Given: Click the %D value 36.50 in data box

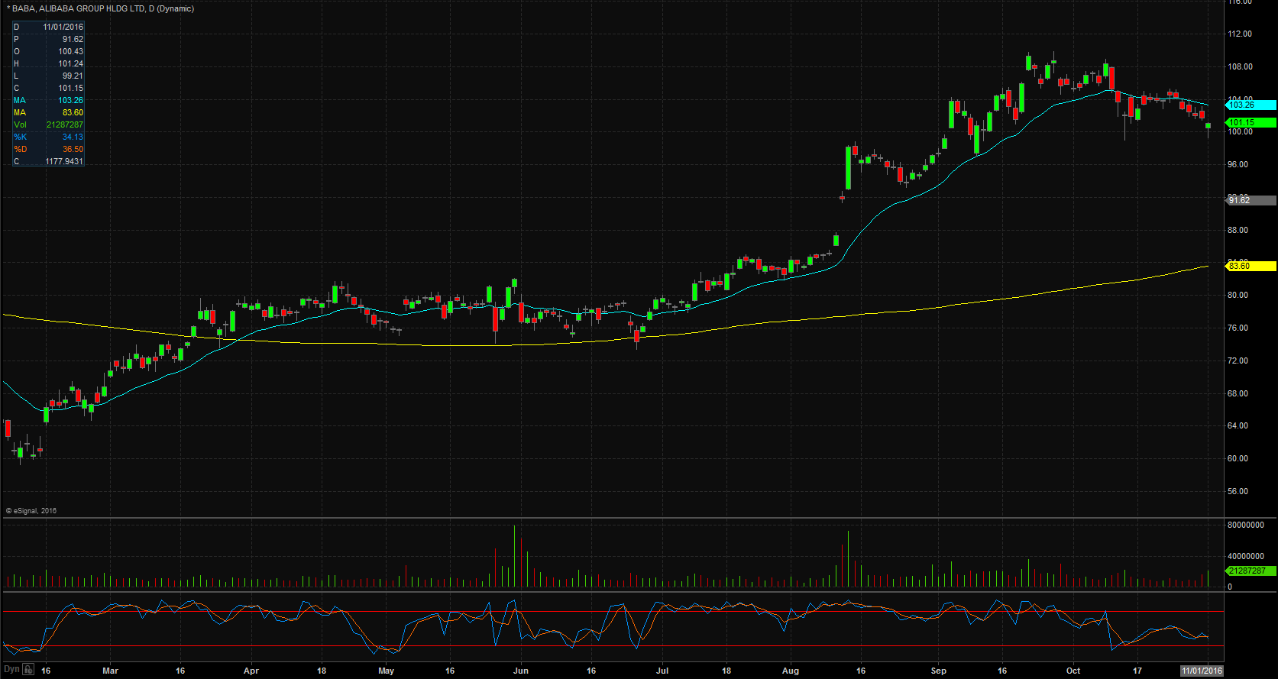Looking at the screenshot, I should 73,149.
